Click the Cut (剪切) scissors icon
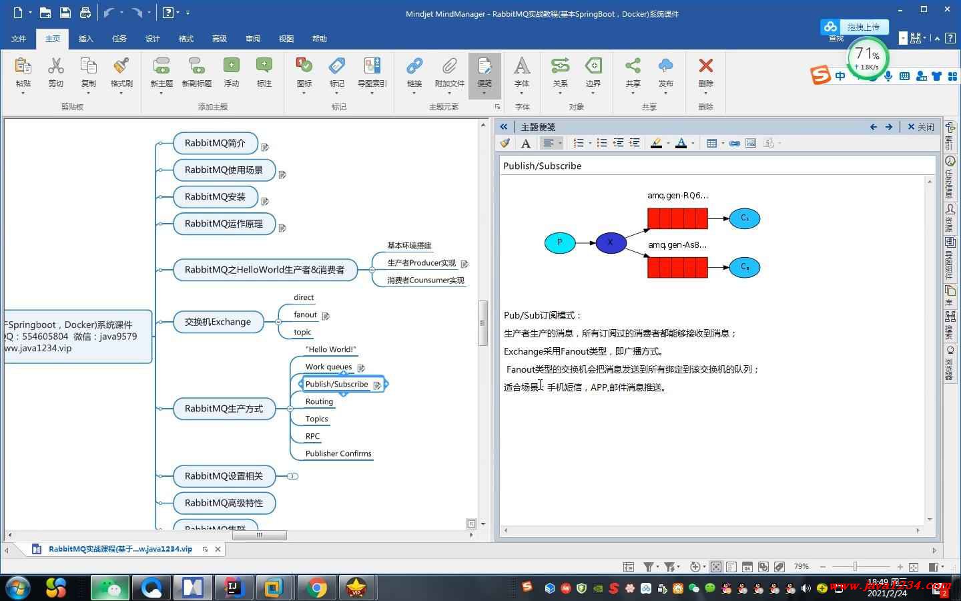The image size is (961, 601). 55,66
